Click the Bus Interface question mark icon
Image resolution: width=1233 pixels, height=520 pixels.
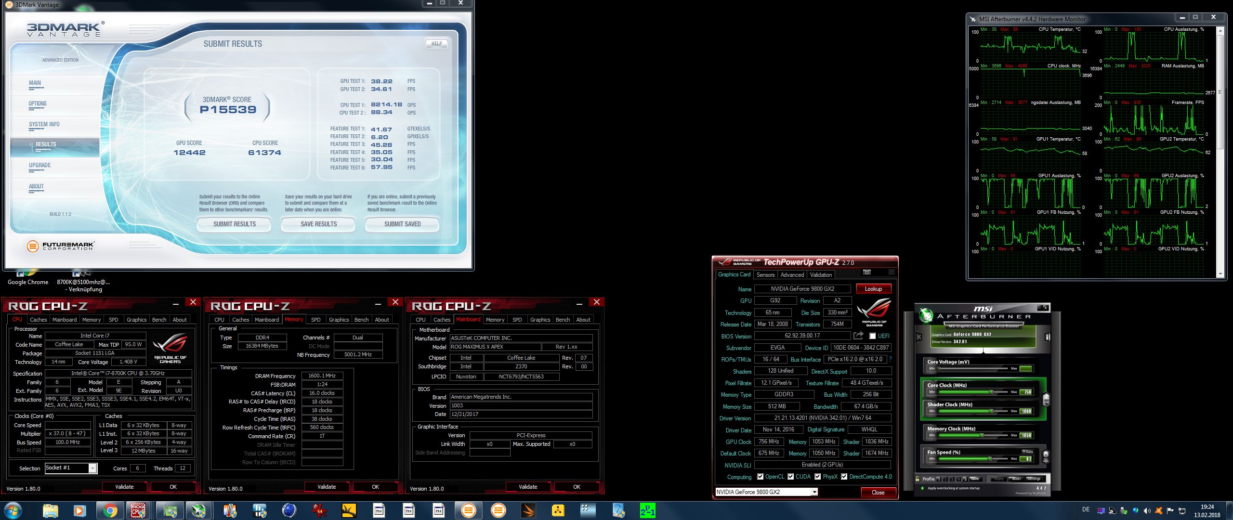[x=891, y=359]
